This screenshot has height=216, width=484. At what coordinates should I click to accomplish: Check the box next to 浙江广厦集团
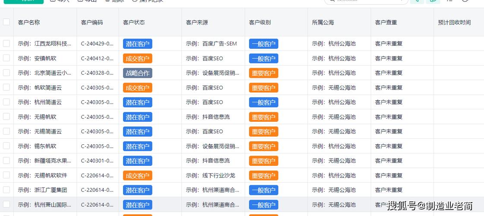pyautogui.click(x=6, y=190)
